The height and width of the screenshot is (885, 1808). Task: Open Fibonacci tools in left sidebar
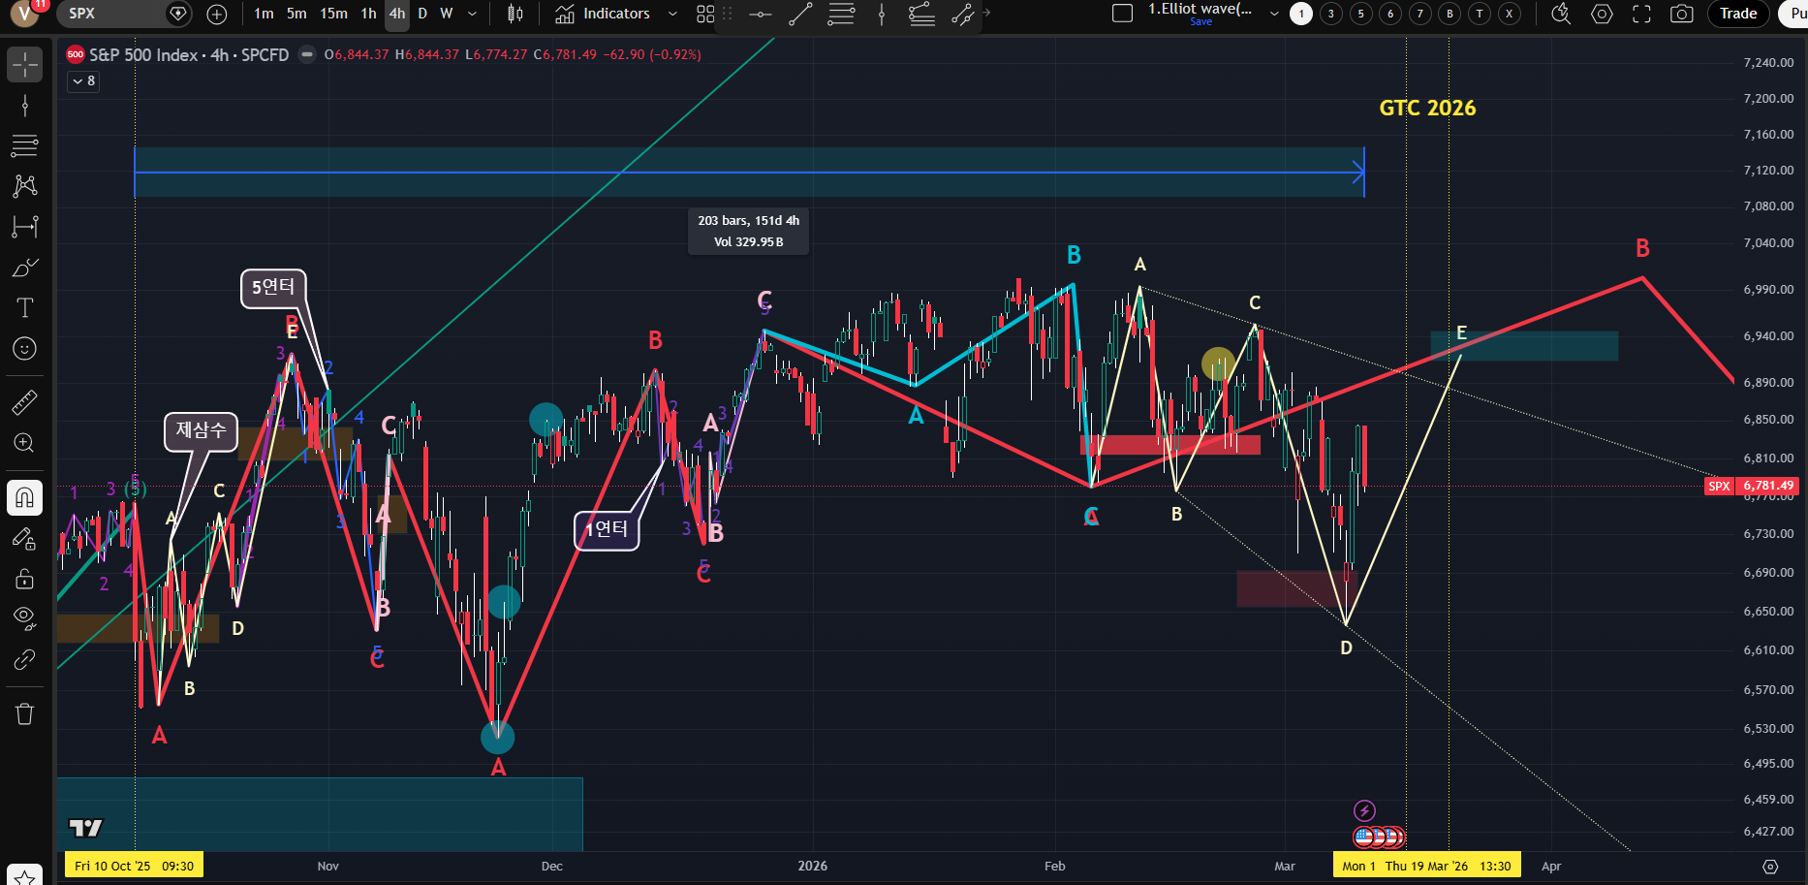pos(25,146)
